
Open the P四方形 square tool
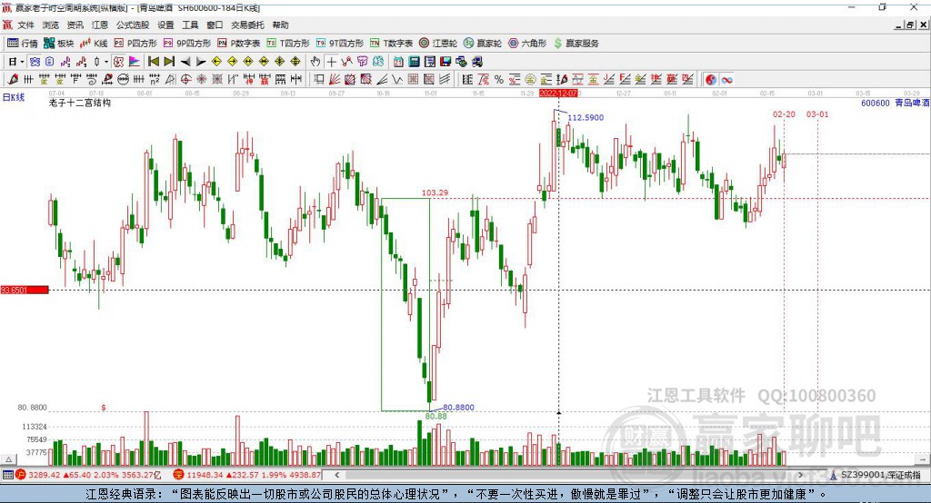coord(135,44)
